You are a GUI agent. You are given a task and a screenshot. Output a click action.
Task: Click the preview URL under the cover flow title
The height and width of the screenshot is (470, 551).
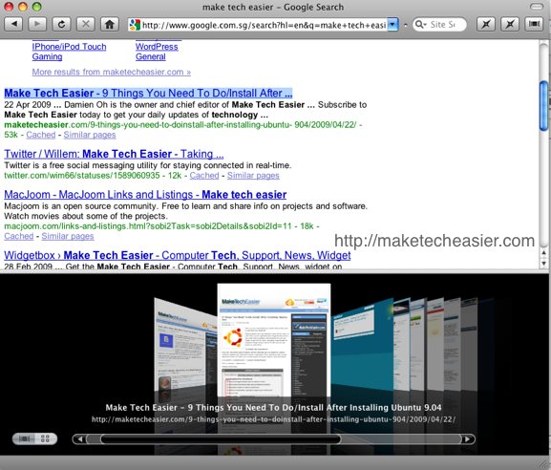(273, 419)
